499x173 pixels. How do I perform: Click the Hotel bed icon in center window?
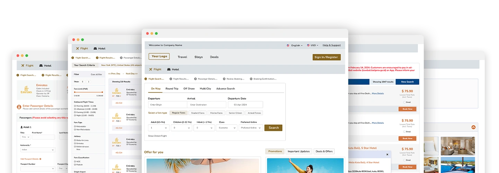pyautogui.click(x=169, y=69)
